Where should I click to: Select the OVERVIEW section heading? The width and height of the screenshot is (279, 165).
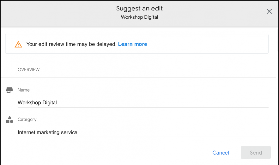click(x=29, y=69)
